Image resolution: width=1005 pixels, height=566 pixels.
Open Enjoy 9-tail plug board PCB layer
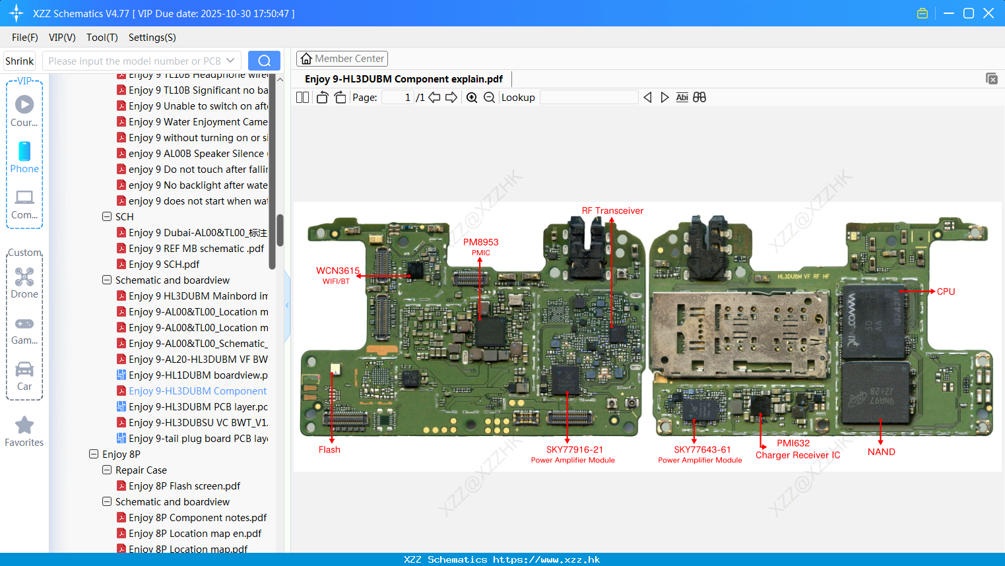pos(192,438)
